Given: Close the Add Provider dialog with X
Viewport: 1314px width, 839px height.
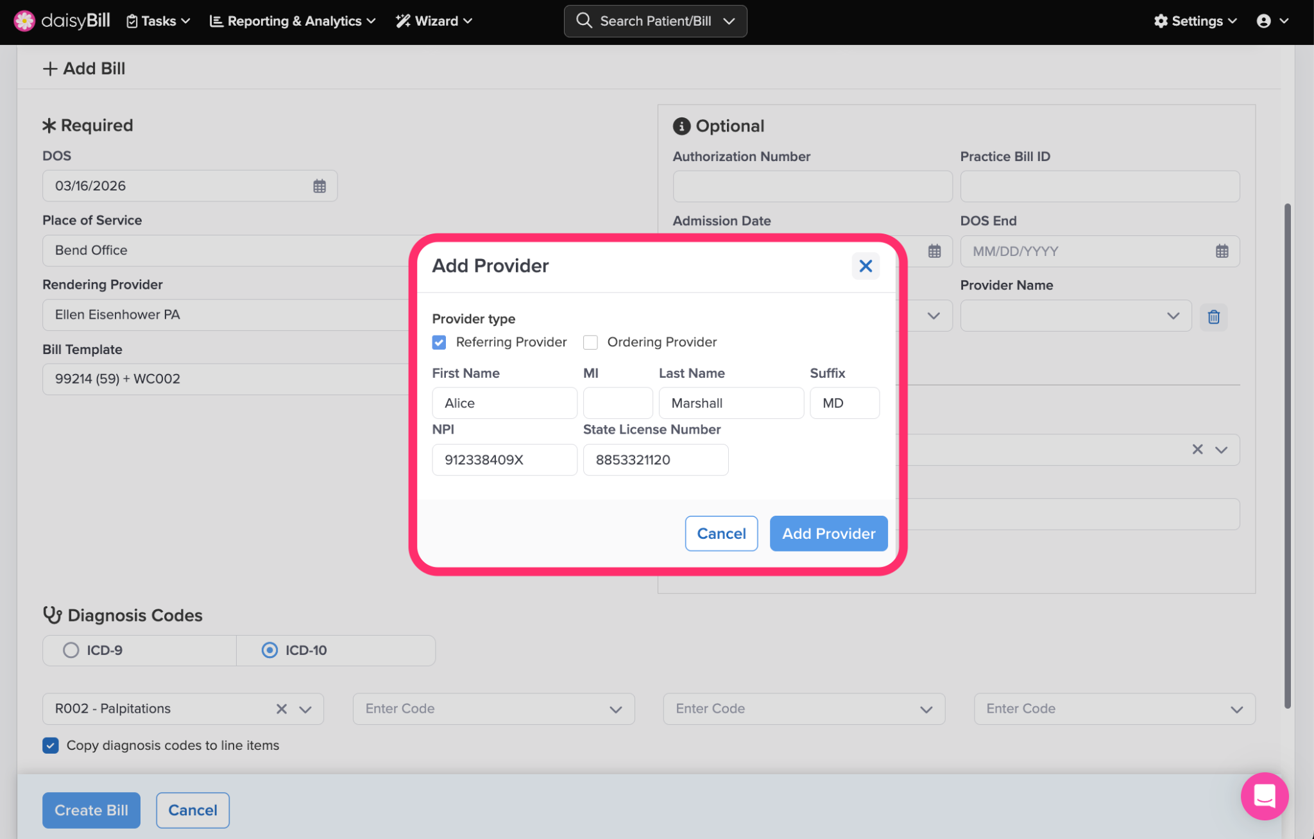Looking at the screenshot, I should pos(866,266).
